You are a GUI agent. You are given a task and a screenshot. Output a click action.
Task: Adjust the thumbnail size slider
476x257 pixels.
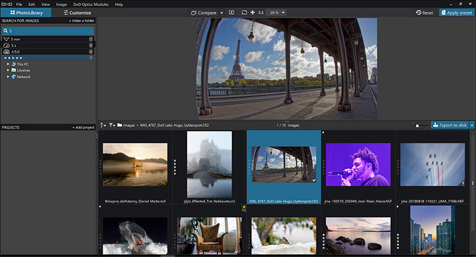click(418, 126)
